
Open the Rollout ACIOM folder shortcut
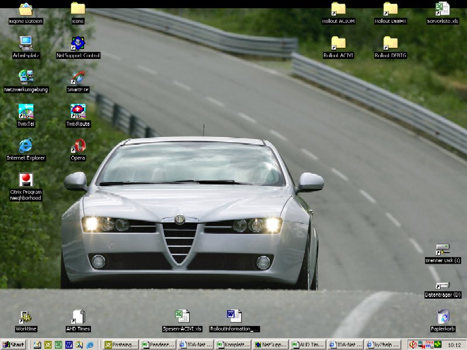click(338, 9)
